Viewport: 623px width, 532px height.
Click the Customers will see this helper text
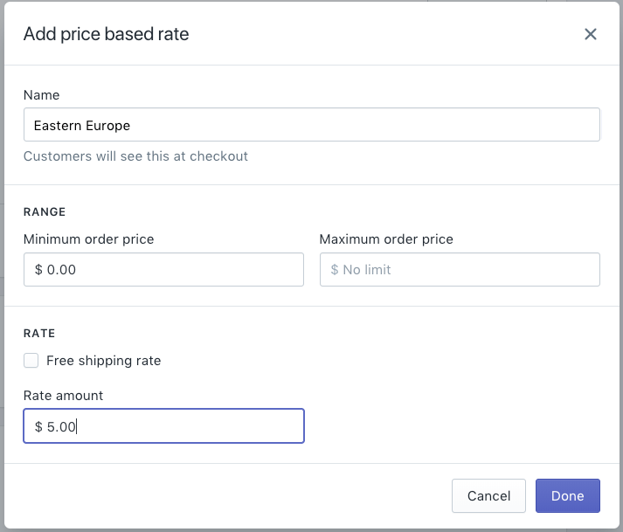coord(135,156)
